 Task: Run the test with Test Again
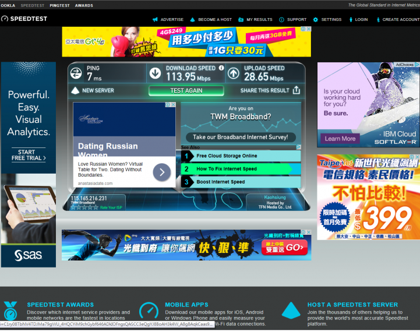(186, 90)
